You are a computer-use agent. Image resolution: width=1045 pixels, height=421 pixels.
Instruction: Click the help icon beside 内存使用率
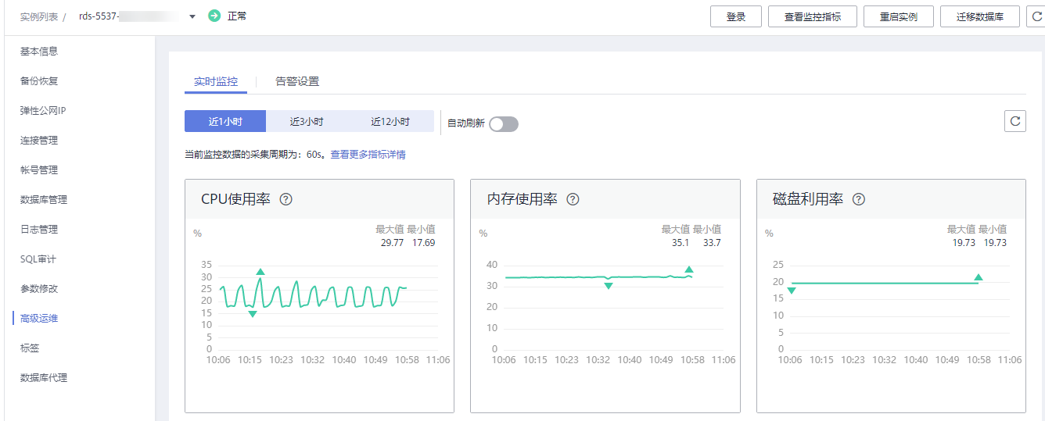coord(573,199)
